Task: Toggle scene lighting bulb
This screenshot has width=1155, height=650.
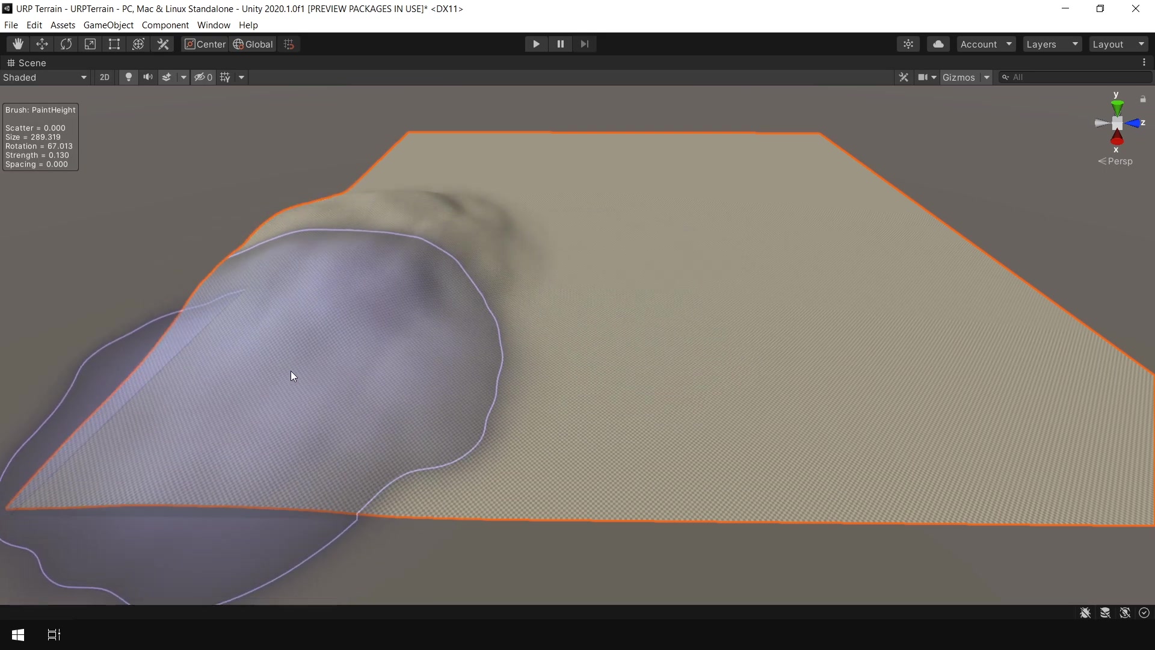Action: click(128, 77)
